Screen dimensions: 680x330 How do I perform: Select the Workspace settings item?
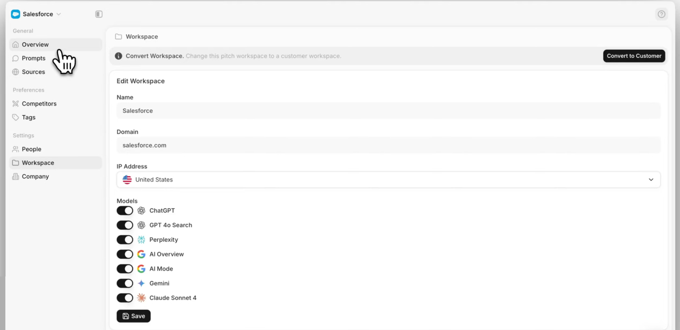tap(56, 163)
